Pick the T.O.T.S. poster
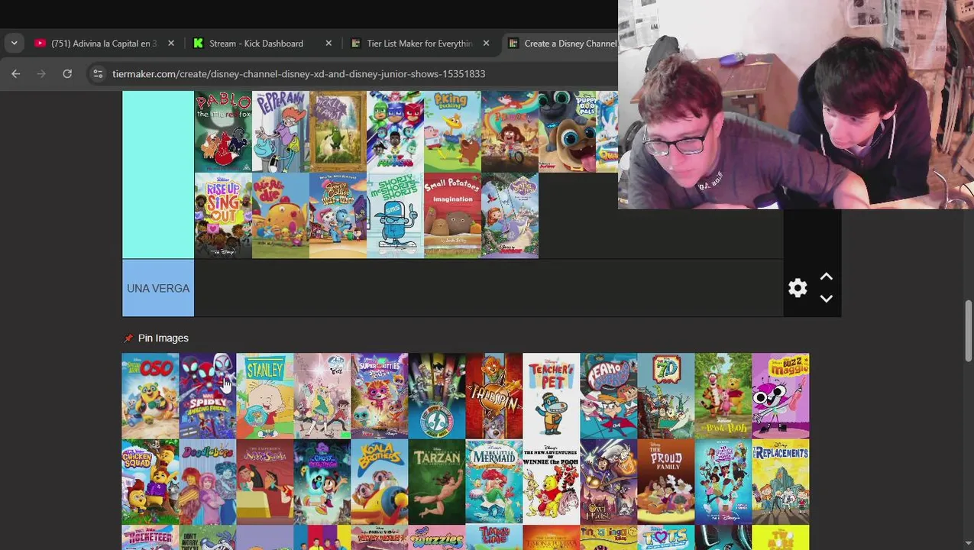Screen dimensions: 974x550 point(666,537)
